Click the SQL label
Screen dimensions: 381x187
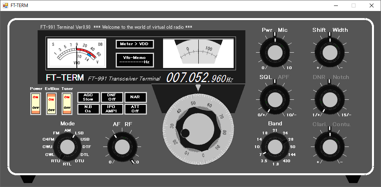click(266, 77)
